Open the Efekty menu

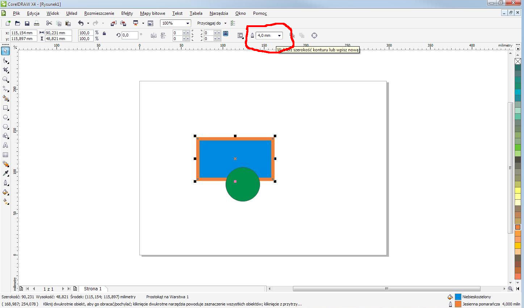coord(127,13)
